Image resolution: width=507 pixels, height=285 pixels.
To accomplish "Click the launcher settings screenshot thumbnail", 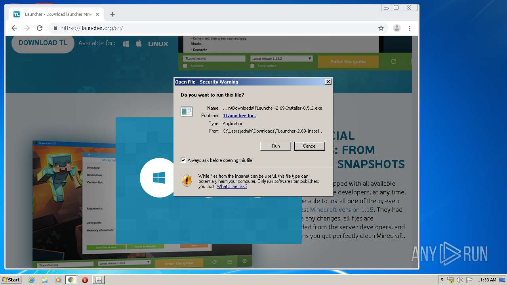I will pos(142,204).
